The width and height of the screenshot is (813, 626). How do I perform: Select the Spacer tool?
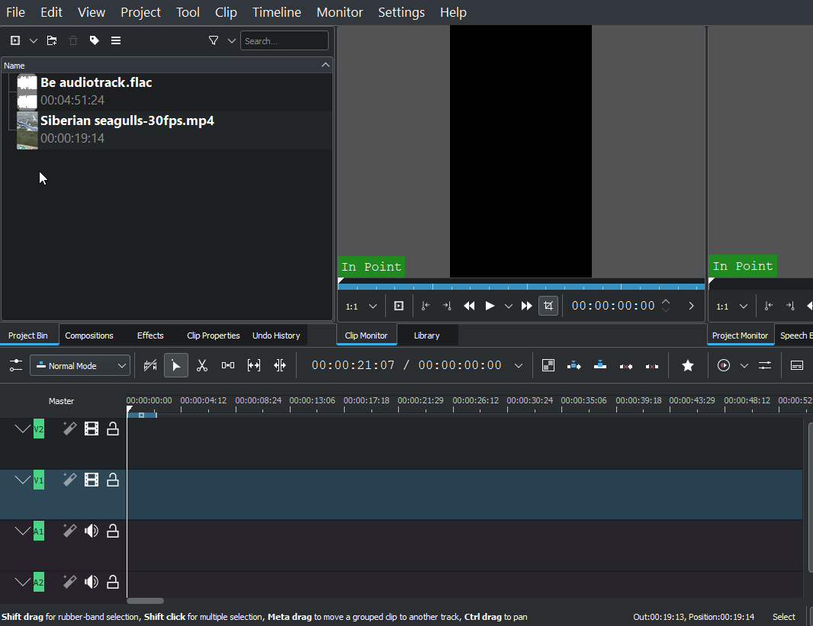click(x=228, y=366)
